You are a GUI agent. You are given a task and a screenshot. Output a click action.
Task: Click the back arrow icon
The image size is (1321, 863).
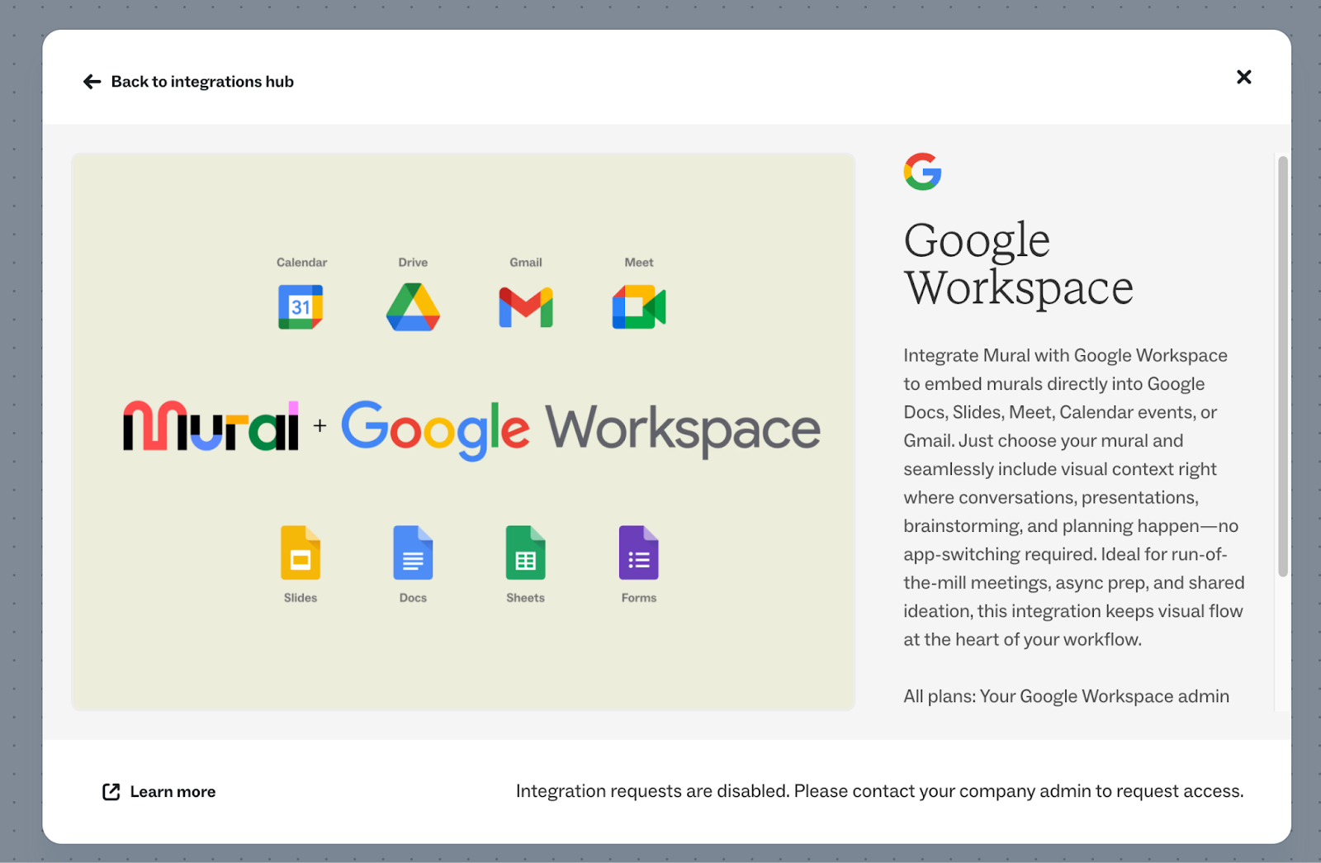tap(92, 82)
